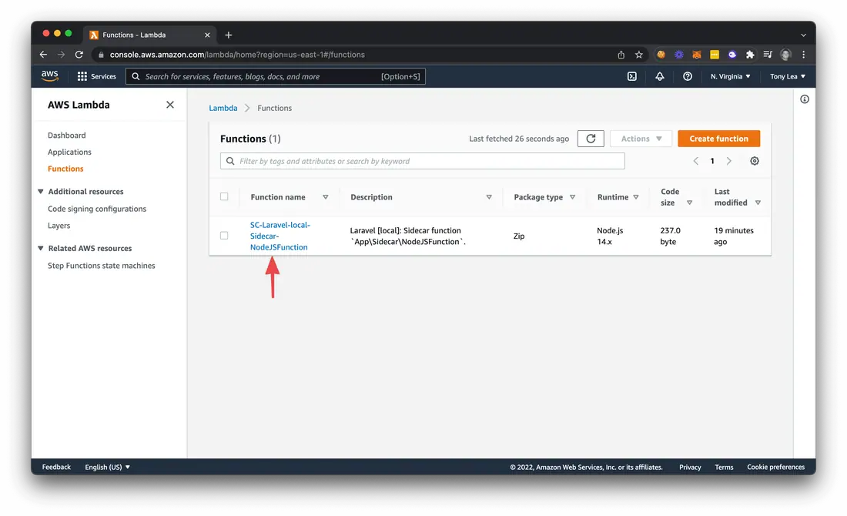Click the 19 minutes ago cell

734,236
